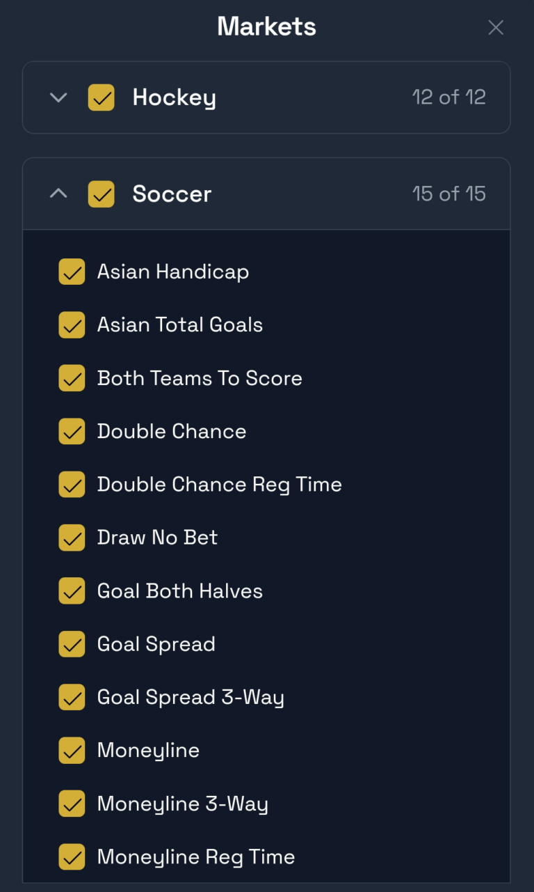The height and width of the screenshot is (892, 534).
Task: Toggle Goal Spread 3-Way checkbox
Action: tap(72, 697)
